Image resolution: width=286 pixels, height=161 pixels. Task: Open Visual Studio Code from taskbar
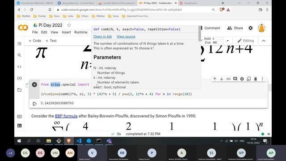point(79,141)
